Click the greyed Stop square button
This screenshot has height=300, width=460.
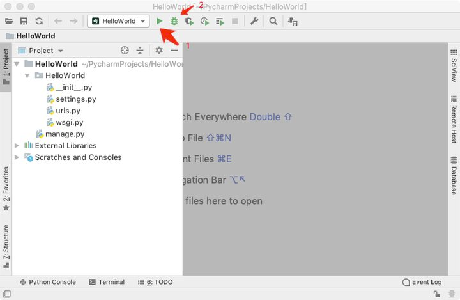point(235,21)
